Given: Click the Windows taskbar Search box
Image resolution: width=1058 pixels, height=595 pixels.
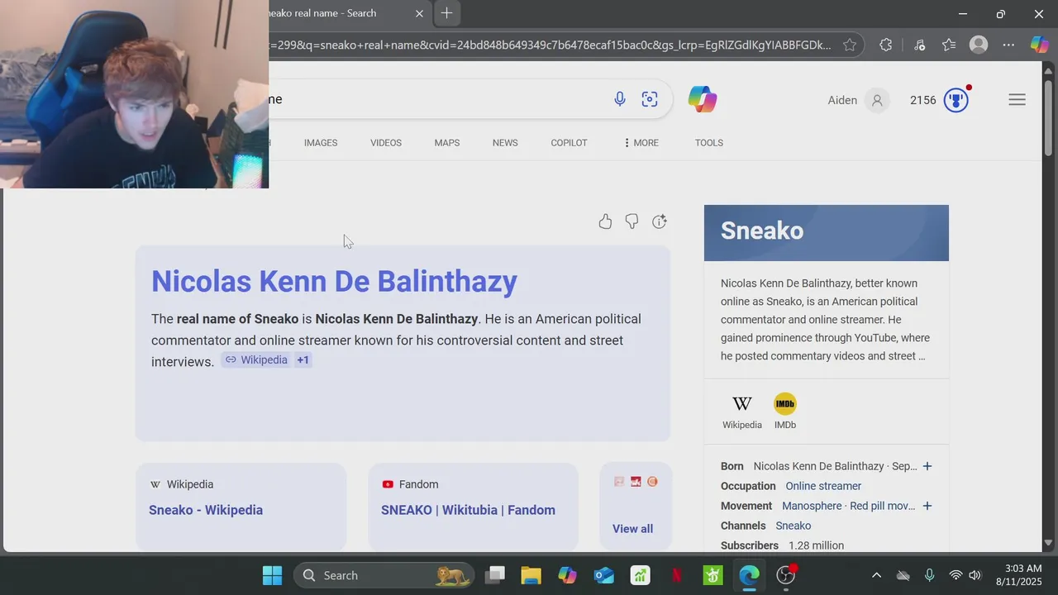Looking at the screenshot, I should pos(384,575).
